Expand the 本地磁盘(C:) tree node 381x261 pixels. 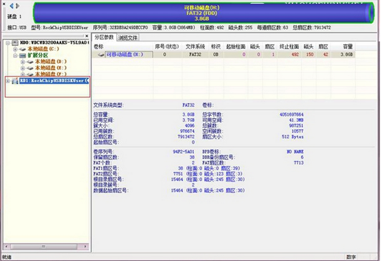click(x=15, y=49)
